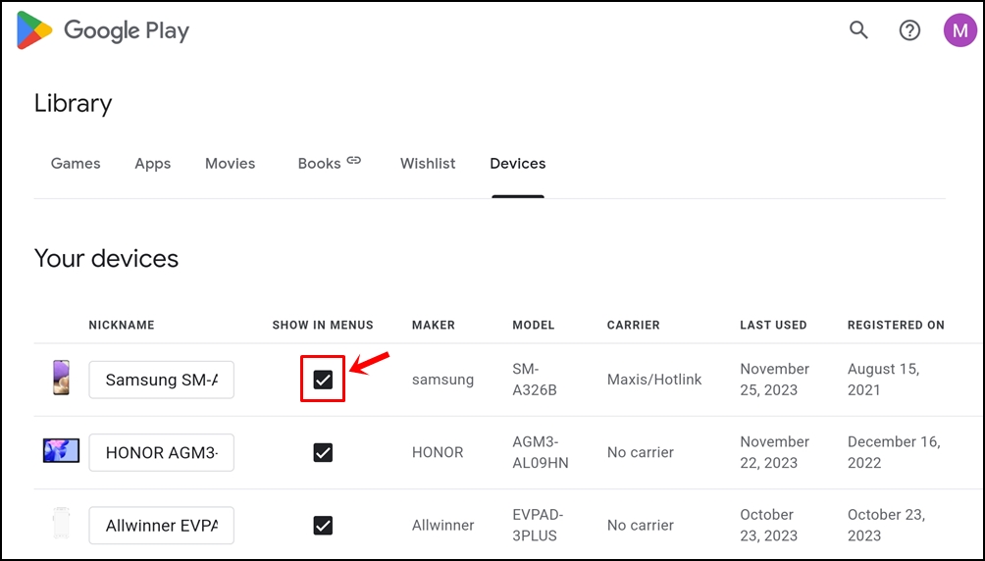Viewport: 985px width, 561px height.
Task: Click Allwinner registered date 'October 23, 2023'
Action: click(x=886, y=525)
